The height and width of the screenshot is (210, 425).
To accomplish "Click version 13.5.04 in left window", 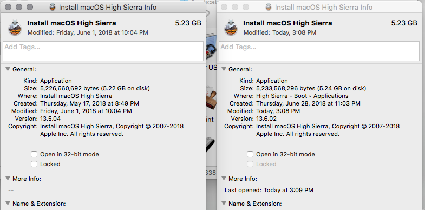I will click(50, 119).
